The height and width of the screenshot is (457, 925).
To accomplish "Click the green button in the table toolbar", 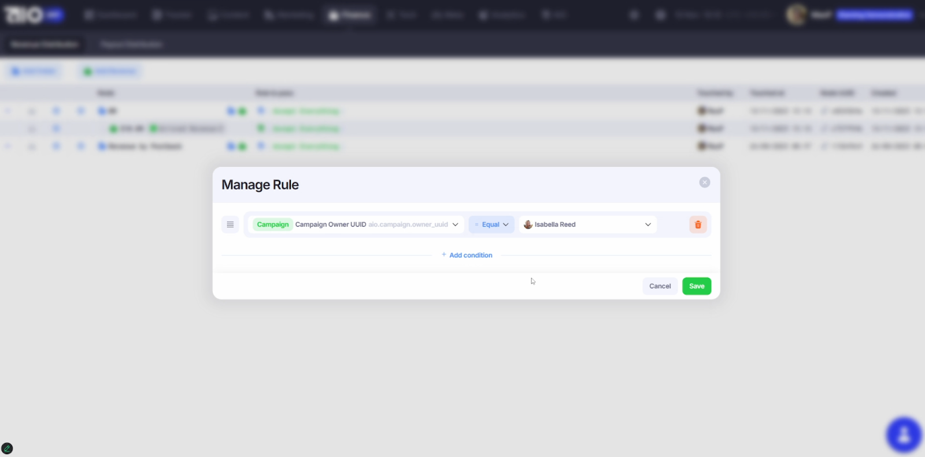I will pos(110,71).
